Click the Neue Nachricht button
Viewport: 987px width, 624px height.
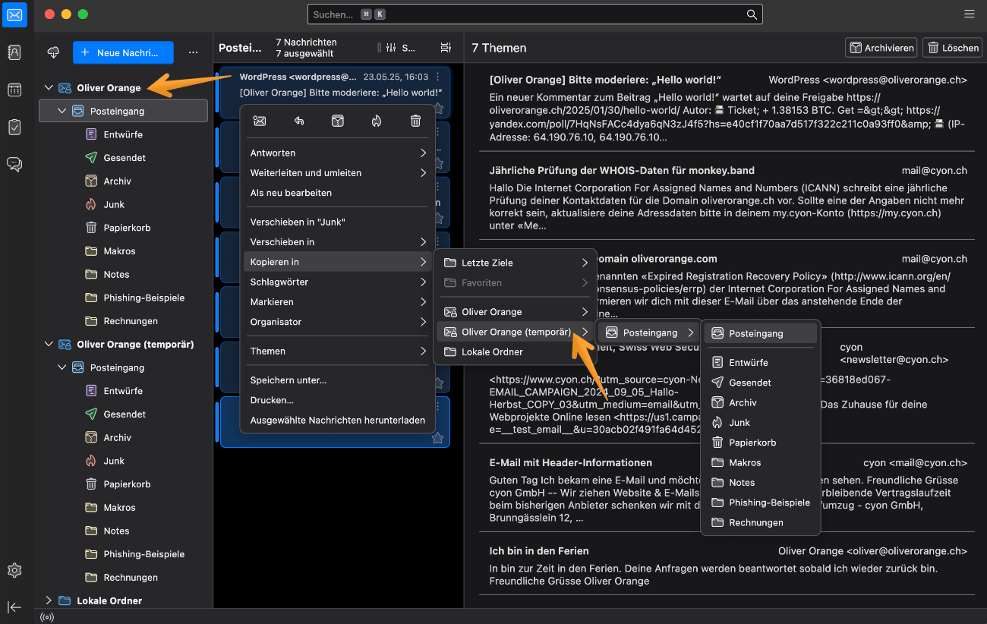[x=123, y=52]
